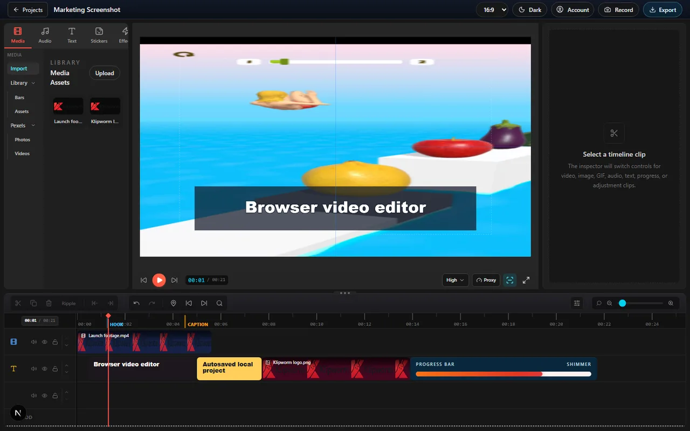The height and width of the screenshot is (431, 690).
Task: Click the CAPTION timeline marker
Action: [x=197, y=324]
